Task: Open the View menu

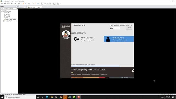Action: click(9, 4)
